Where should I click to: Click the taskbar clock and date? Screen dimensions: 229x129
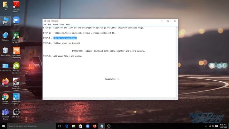[223, 126]
